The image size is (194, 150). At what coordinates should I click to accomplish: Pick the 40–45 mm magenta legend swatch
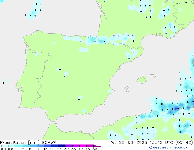83,146
